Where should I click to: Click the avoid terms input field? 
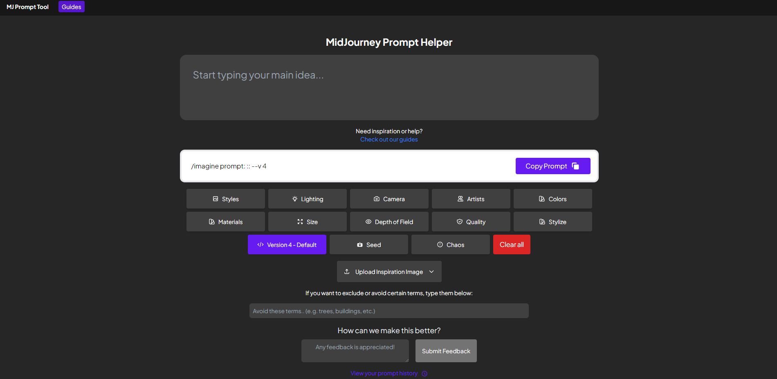[388, 311]
